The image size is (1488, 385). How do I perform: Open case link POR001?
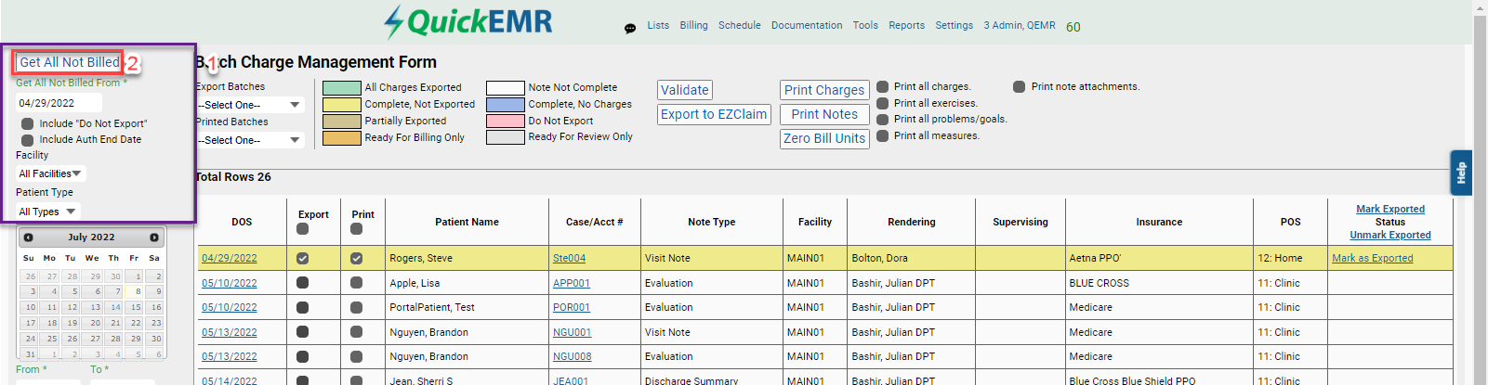[x=572, y=307]
